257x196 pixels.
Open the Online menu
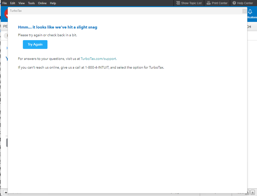(x=42, y=3)
